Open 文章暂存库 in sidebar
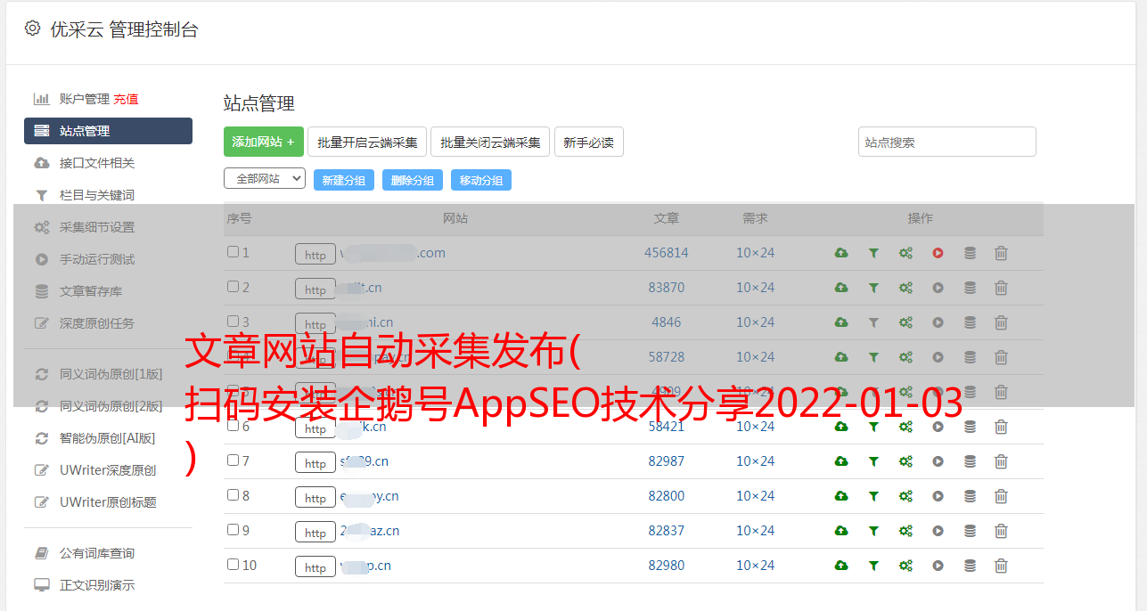The image size is (1147, 611). (x=91, y=291)
